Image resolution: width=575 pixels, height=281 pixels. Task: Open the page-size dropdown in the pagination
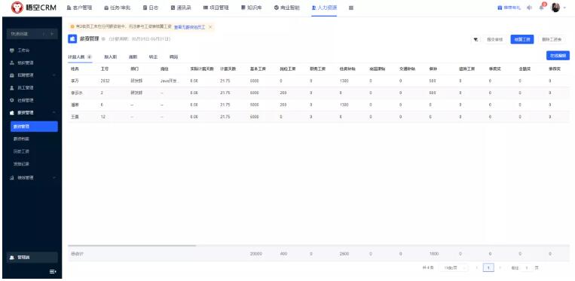pyautogui.click(x=453, y=267)
